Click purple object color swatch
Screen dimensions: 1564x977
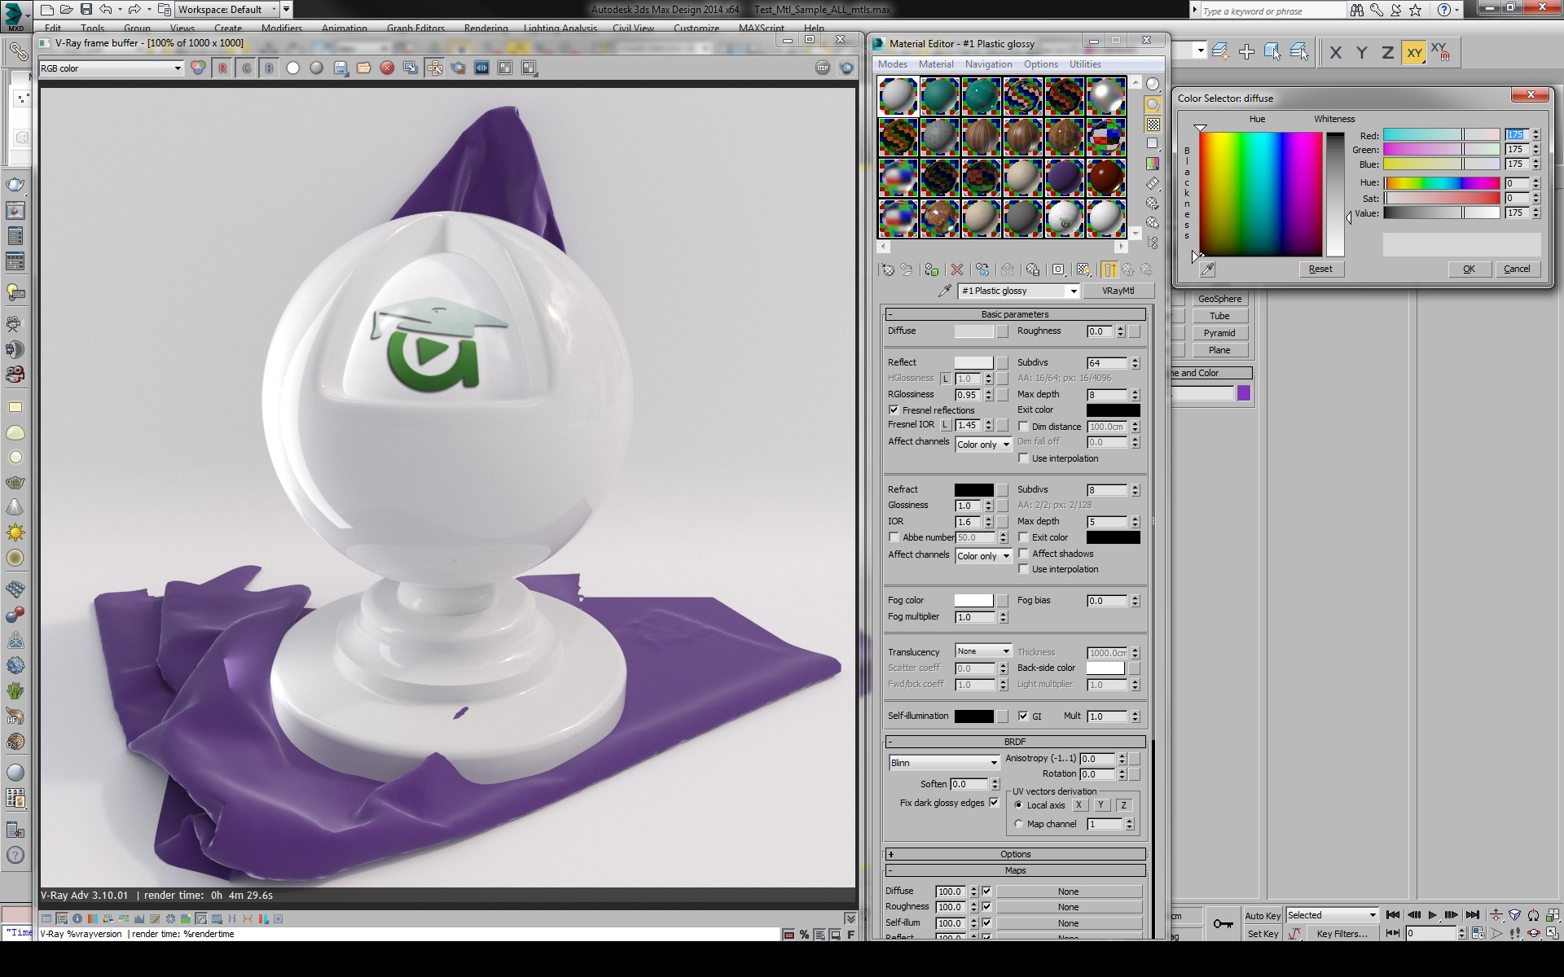[1243, 393]
